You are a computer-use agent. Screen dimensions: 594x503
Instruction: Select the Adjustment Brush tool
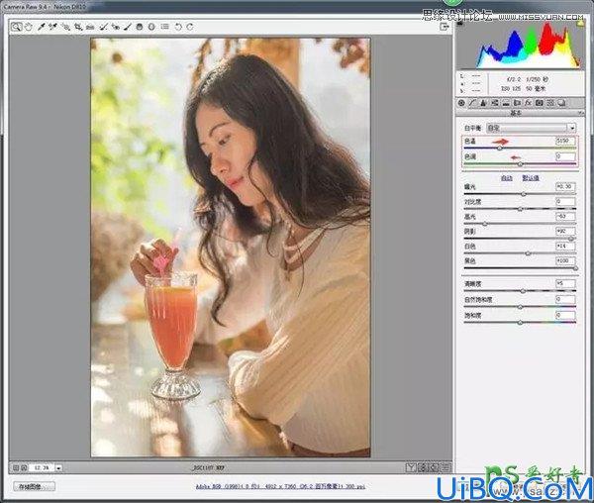pyautogui.click(x=128, y=27)
